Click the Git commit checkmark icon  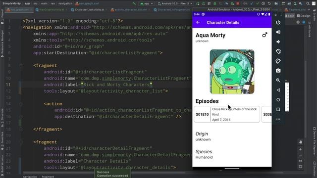pos(258,3)
